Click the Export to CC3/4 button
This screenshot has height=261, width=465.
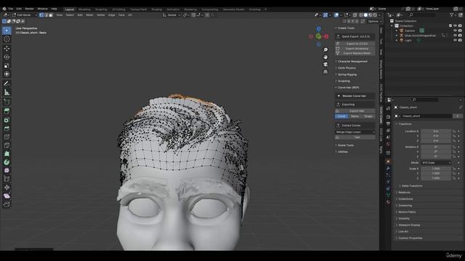(x=355, y=43)
